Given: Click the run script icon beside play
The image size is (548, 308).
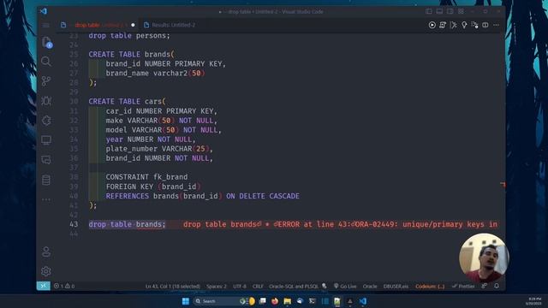Looking at the screenshot, I should pyautogui.click(x=443, y=25).
